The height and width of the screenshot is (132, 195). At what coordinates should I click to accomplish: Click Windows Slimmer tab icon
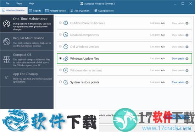coord(4,10)
